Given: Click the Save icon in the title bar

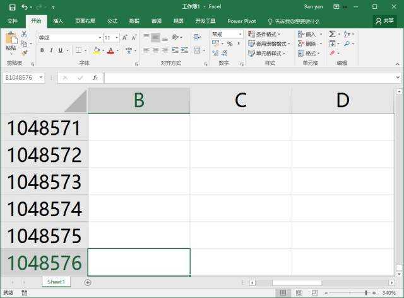Looking at the screenshot, I should tap(12, 7).
